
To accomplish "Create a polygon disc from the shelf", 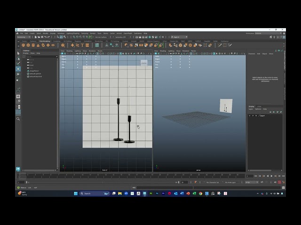I will tap(53, 45).
